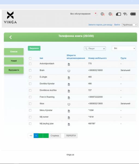This screenshot has height=164, width=139.
Task: Click the battery status icon
Action: [133, 14]
